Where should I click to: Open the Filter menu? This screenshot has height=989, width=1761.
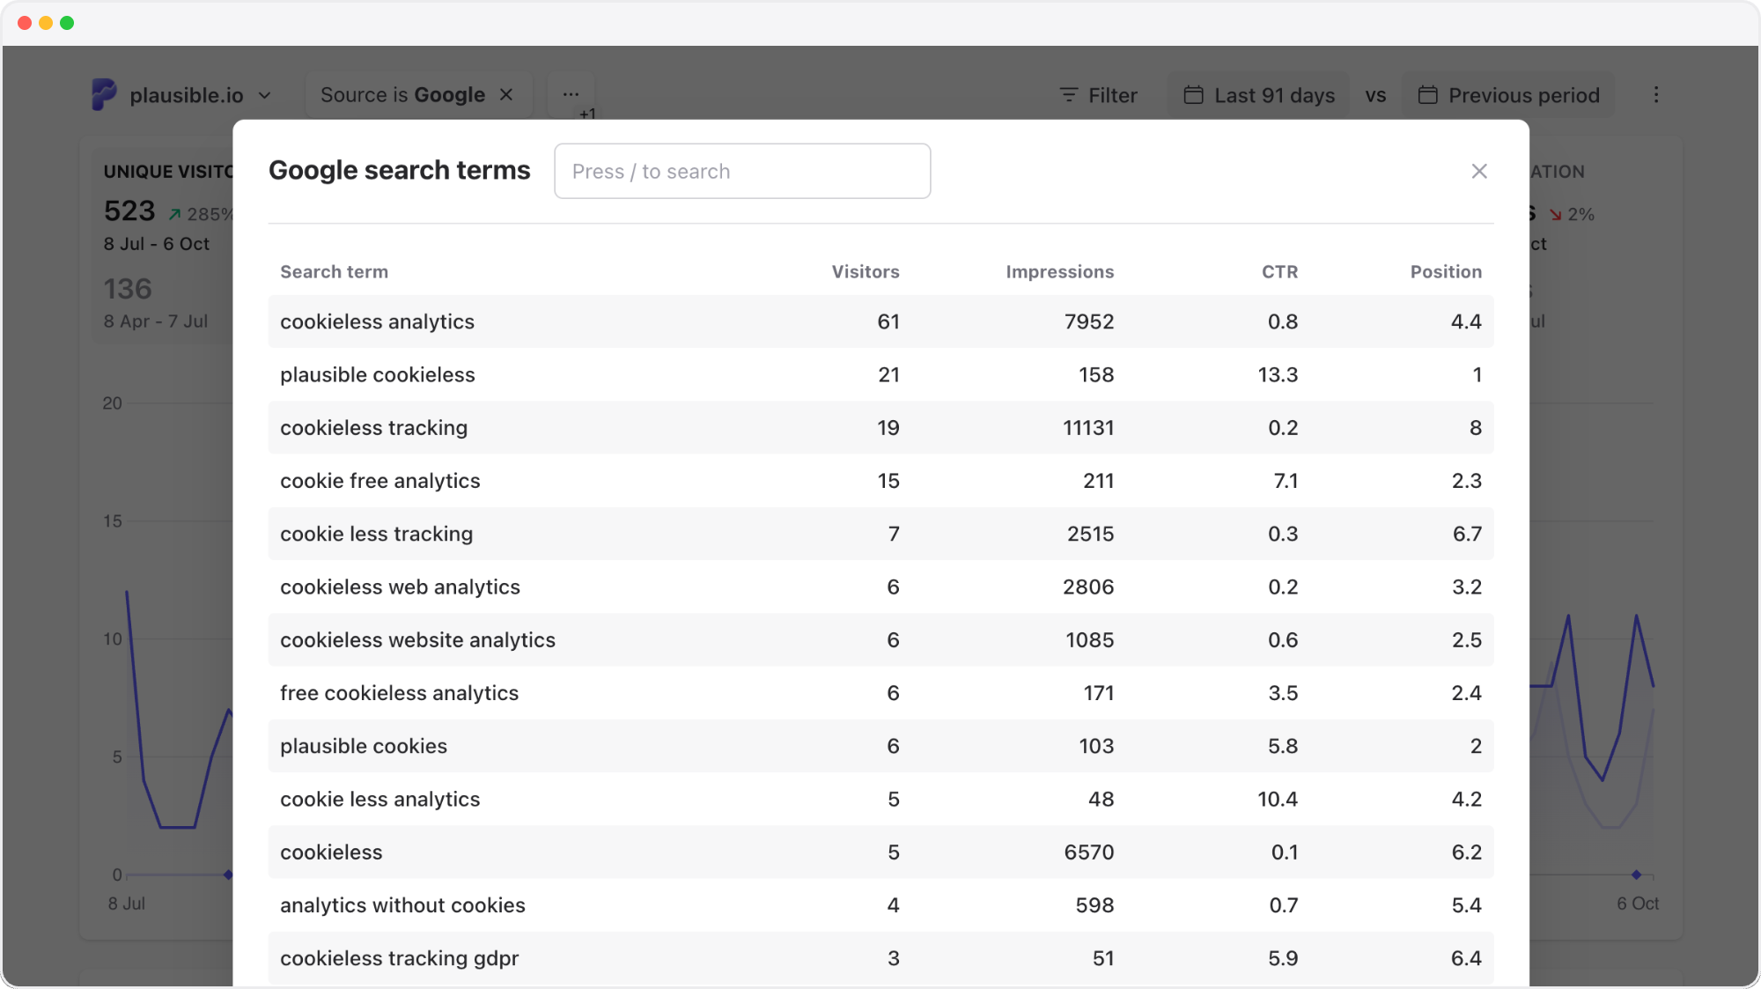pyautogui.click(x=1098, y=95)
